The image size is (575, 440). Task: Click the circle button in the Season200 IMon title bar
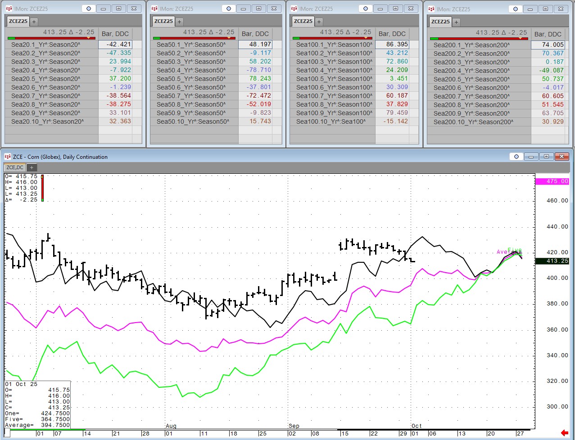(516, 9)
